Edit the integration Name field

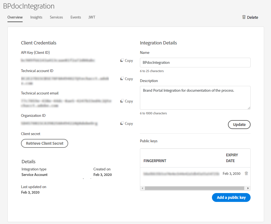tap(195, 62)
